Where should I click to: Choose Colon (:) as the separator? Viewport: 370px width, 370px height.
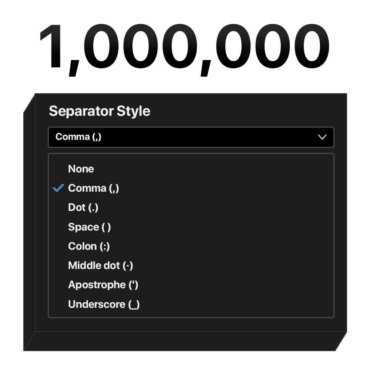point(89,246)
